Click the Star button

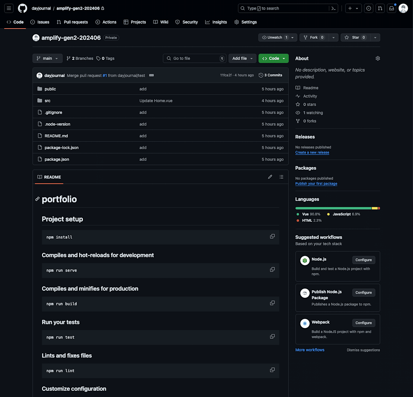[x=355, y=38]
